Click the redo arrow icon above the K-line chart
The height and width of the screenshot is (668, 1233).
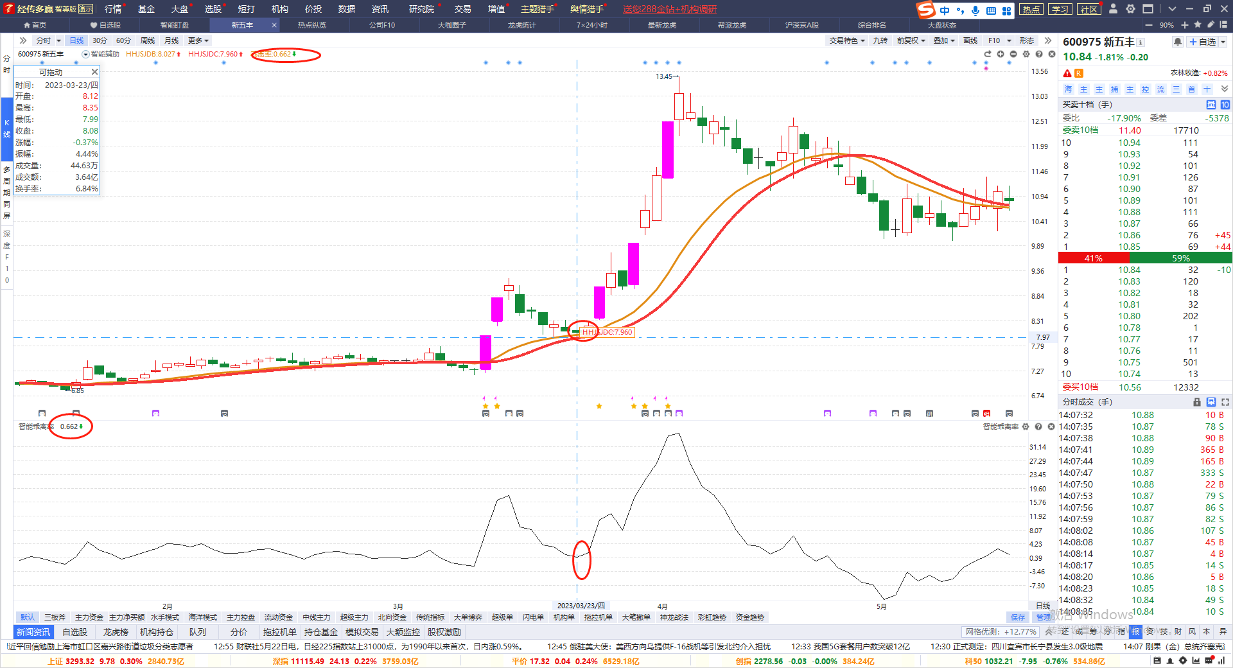tap(988, 54)
